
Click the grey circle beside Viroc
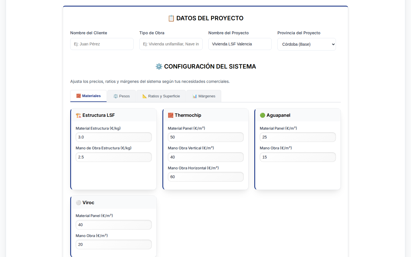coord(78,202)
